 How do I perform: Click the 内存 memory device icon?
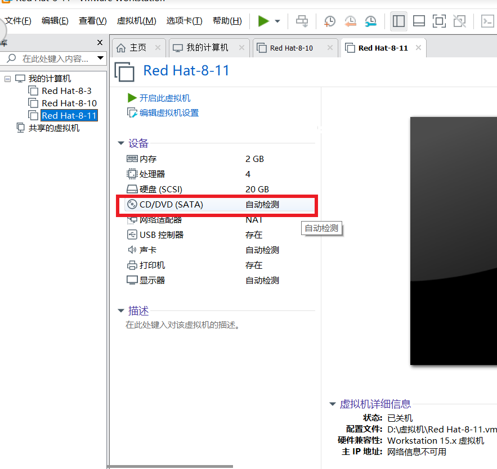(132, 159)
